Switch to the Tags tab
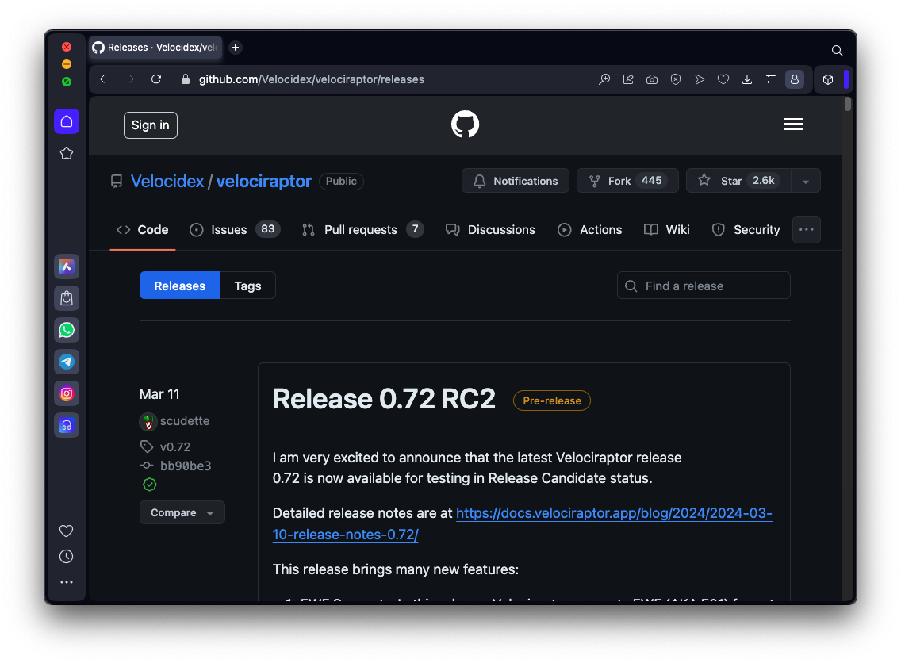 [247, 286]
